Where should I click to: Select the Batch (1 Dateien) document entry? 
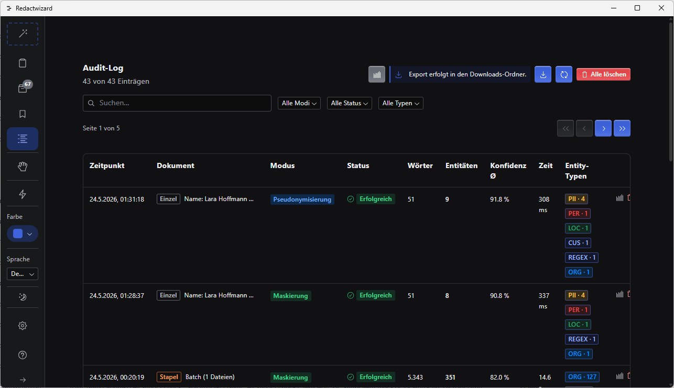[x=210, y=377]
